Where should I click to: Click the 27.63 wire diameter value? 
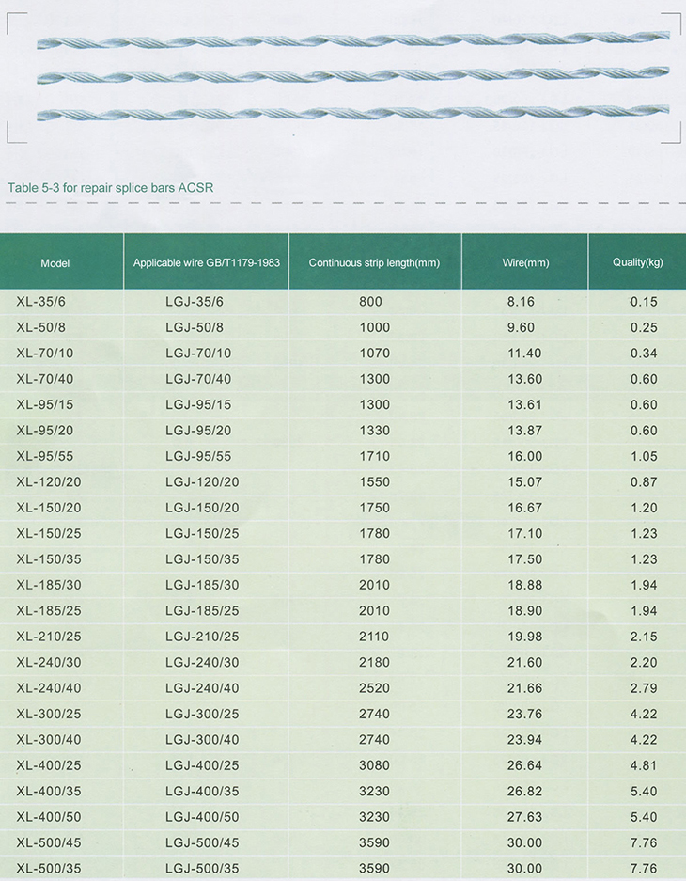[x=525, y=817]
